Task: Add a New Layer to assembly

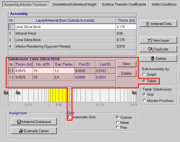Action: pos(158,40)
